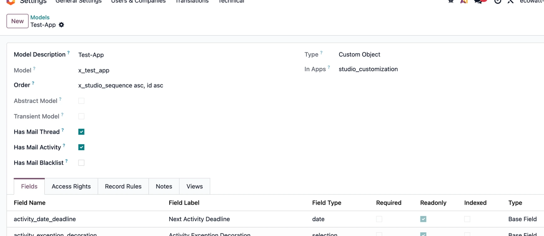Image resolution: width=544 pixels, height=236 pixels.
Task: Show help tooltip next to Order
Action: point(33,83)
